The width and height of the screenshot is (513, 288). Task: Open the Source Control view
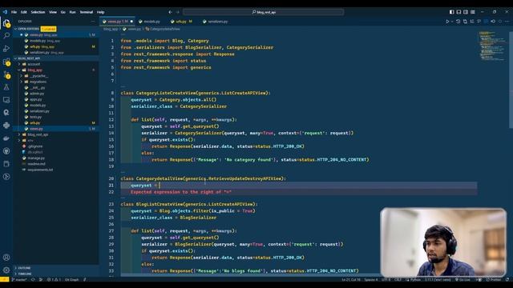tap(6, 74)
